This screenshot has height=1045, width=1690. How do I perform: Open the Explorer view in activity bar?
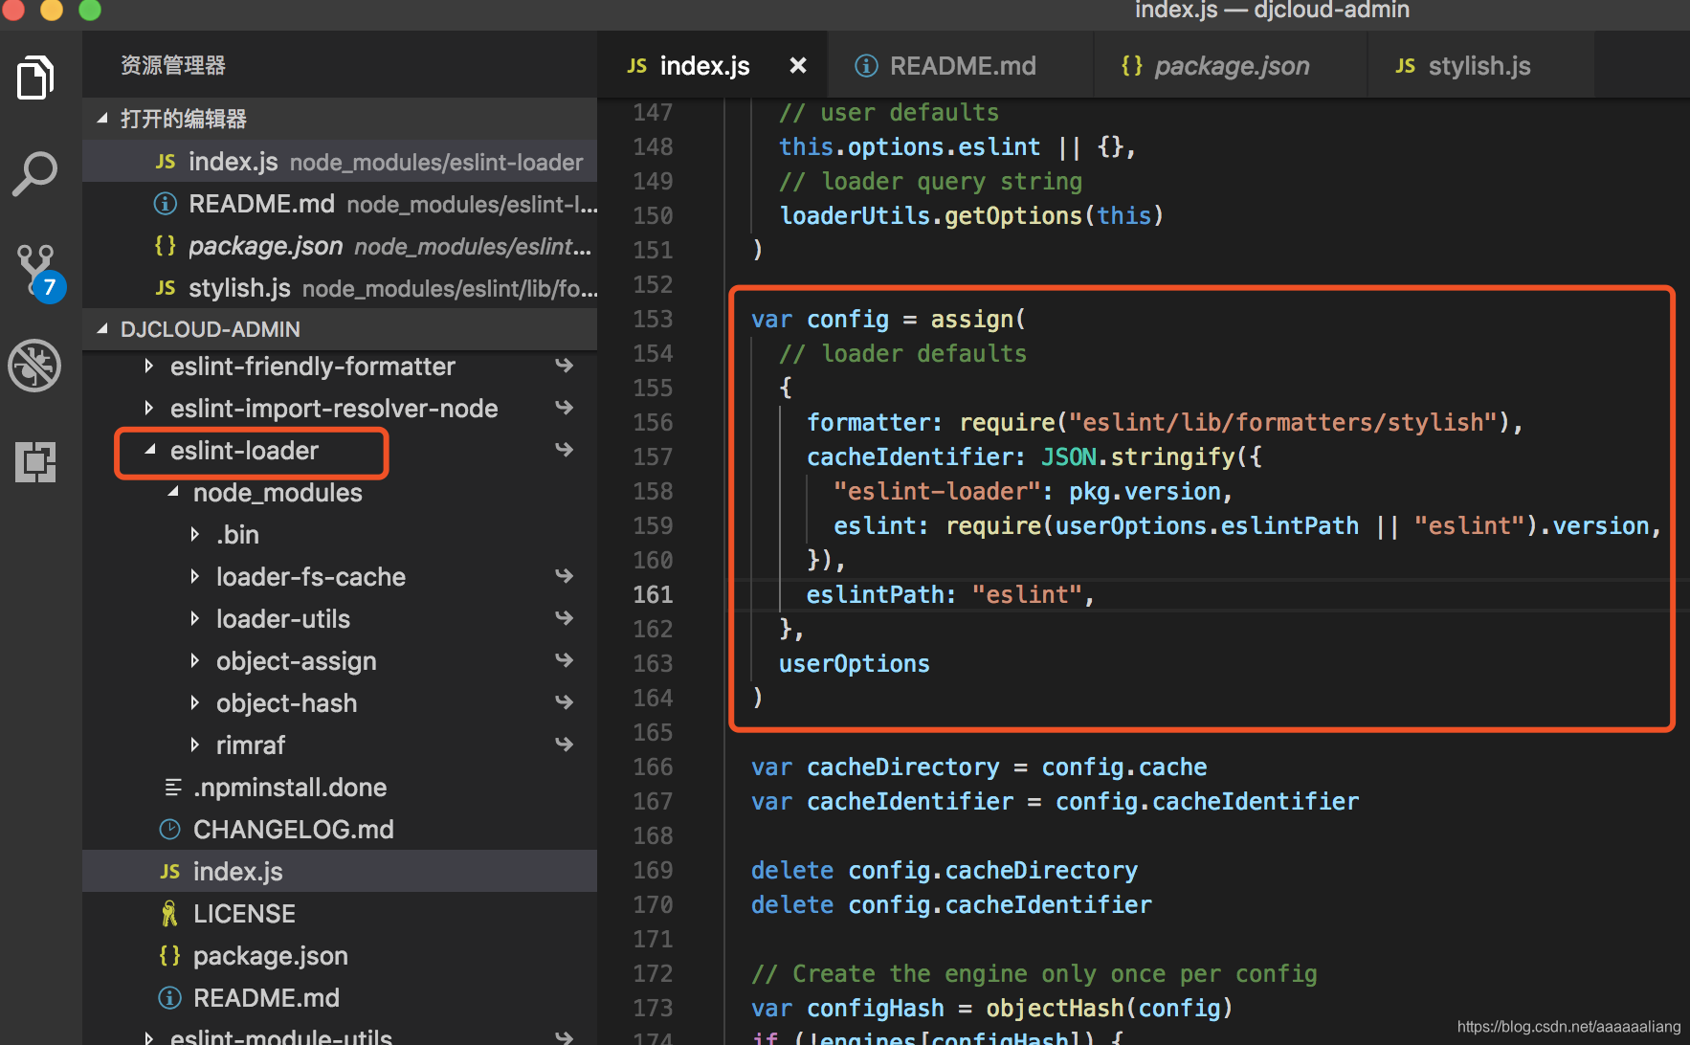pyautogui.click(x=36, y=78)
